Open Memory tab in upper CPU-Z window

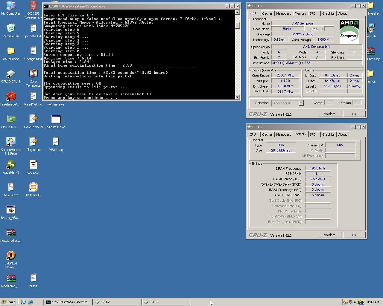coord(300,13)
